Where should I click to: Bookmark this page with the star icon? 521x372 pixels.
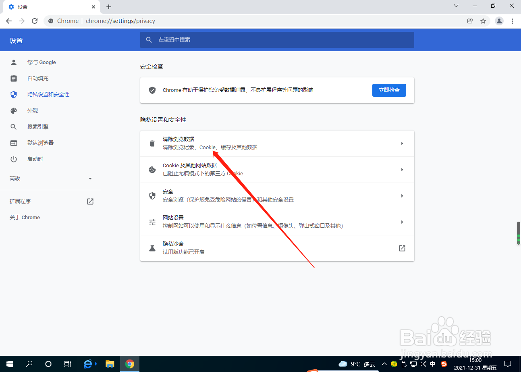483,21
